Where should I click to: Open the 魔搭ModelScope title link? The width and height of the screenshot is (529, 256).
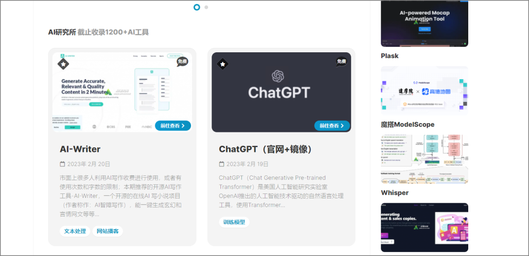tap(408, 125)
